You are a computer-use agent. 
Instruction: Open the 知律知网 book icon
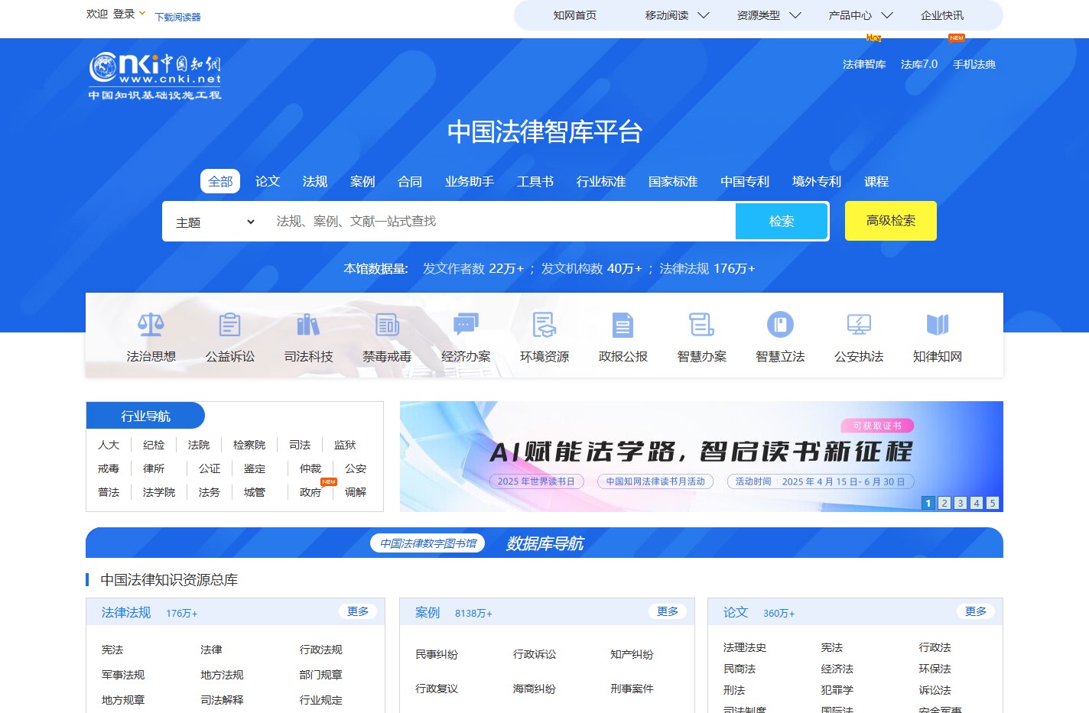(938, 325)
